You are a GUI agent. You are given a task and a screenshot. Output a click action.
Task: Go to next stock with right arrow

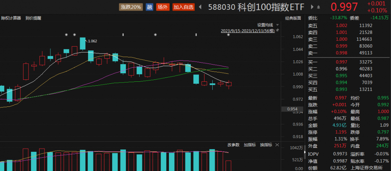pos(312,7)
